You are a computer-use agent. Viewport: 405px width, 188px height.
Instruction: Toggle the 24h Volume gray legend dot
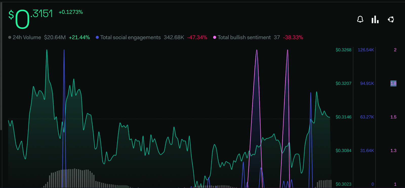coord(10,37)
